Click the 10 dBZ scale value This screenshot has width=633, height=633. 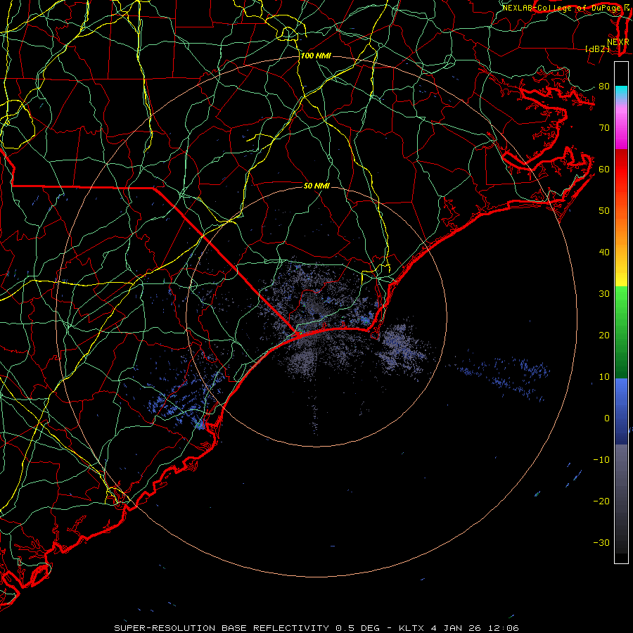point(604,377)
